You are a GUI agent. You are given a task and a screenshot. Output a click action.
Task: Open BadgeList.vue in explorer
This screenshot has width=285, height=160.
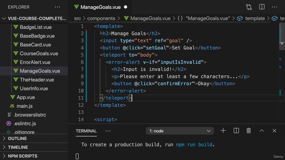(36, 27)
